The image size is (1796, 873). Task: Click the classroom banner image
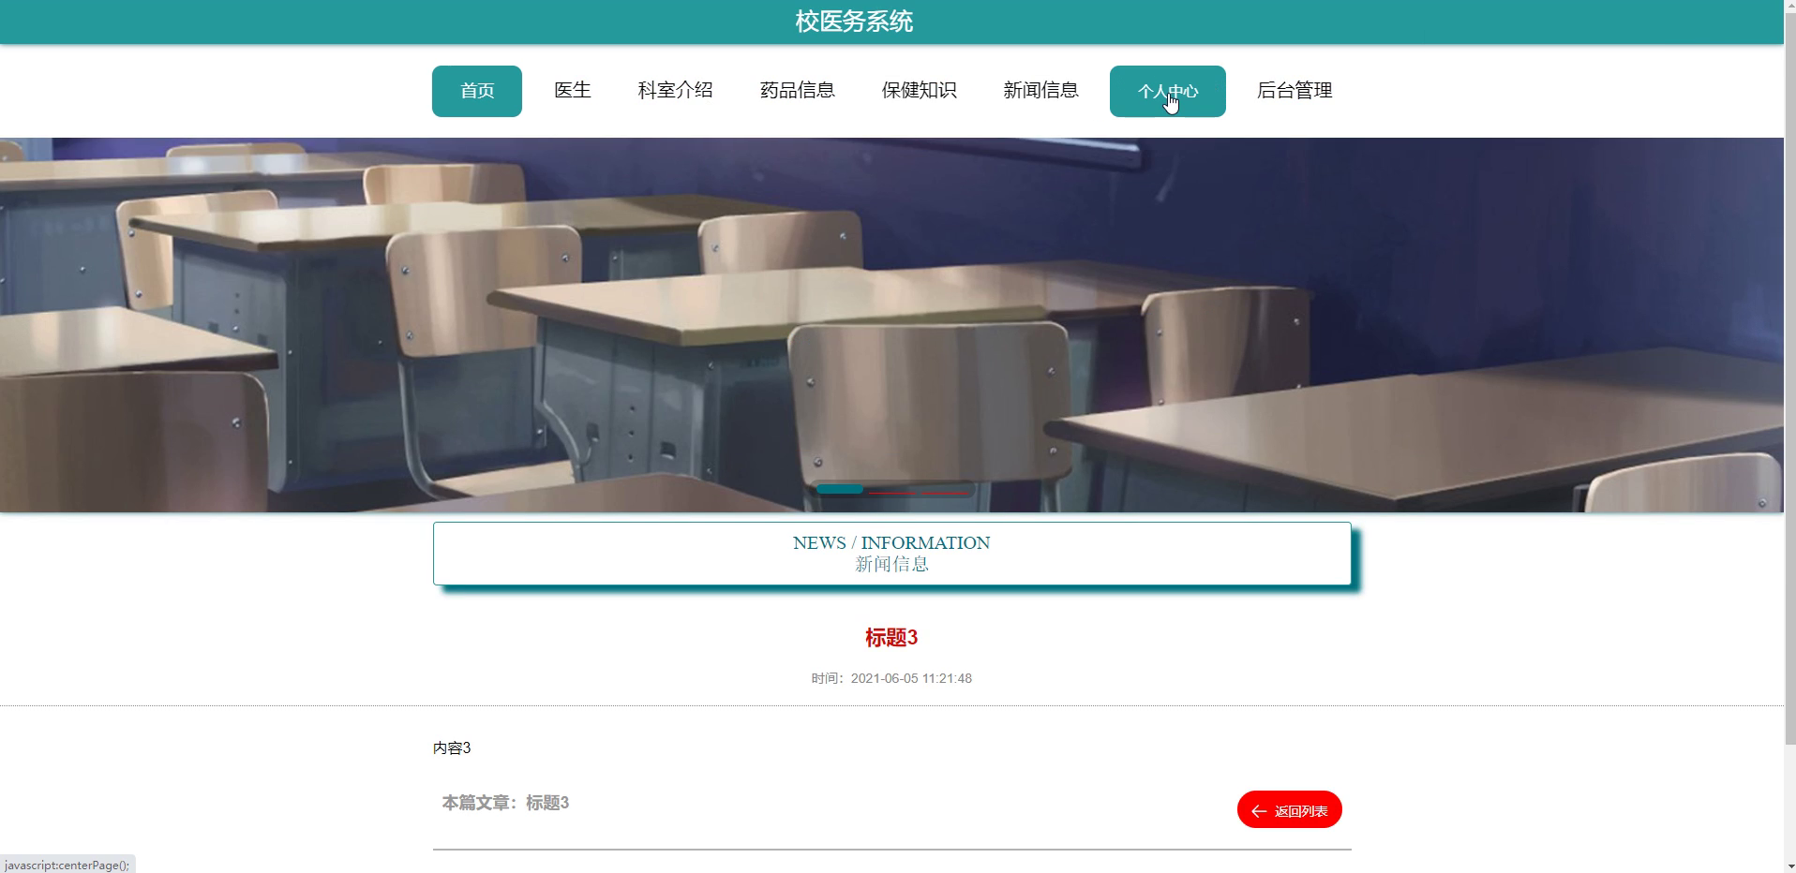[891, 325]
